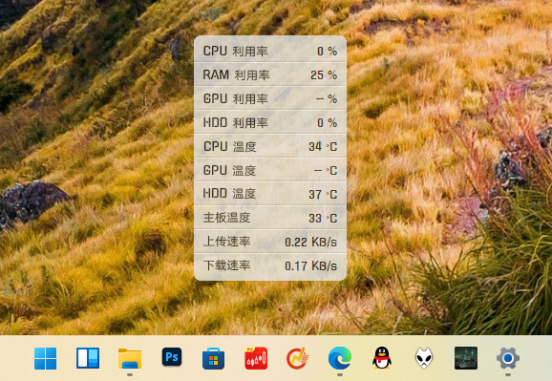The width and height of the screenshot is (552, 381).
Task: Select the RAM 利用率 row
Action: [x=270, y=74]
